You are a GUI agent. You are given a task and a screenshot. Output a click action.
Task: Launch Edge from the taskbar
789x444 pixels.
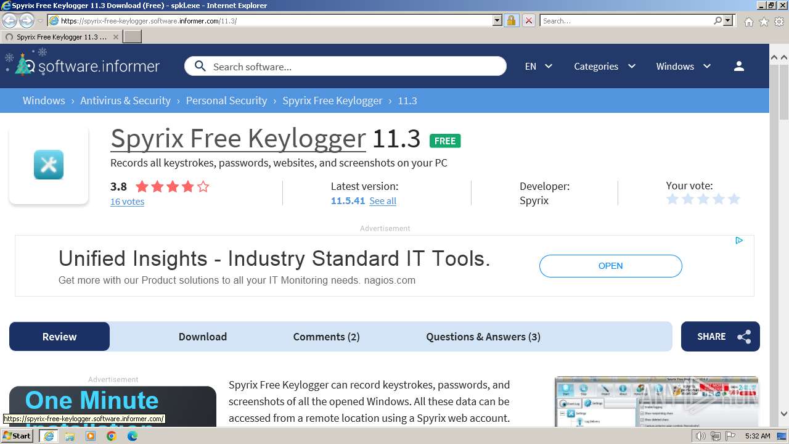(x=133, y=436)
